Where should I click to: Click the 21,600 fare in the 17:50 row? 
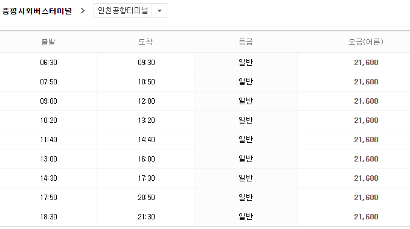tap(366, 198)
